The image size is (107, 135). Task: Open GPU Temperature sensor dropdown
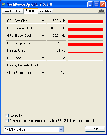tap(43, 43)
